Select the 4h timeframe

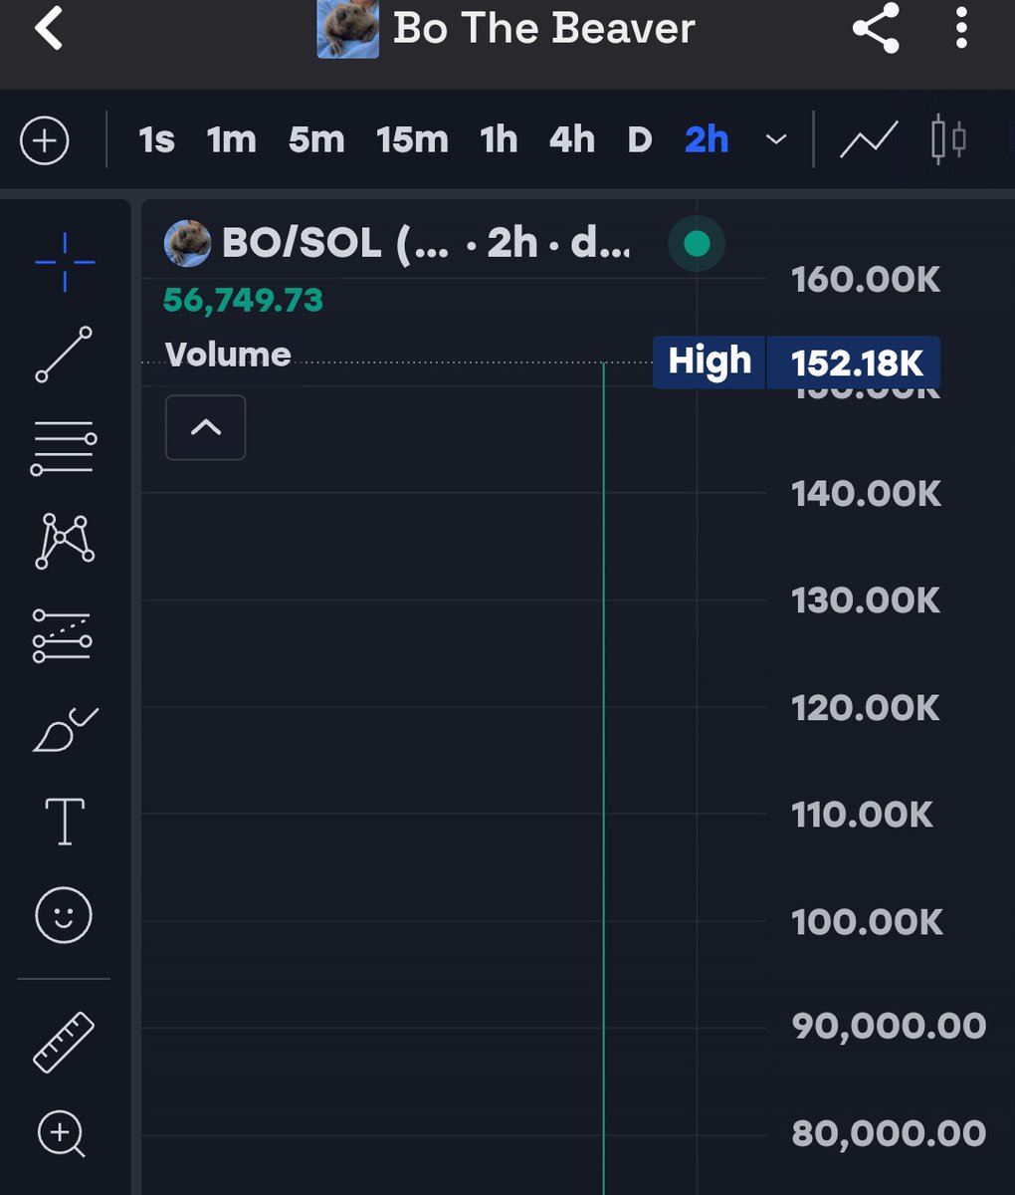(572, 140)
